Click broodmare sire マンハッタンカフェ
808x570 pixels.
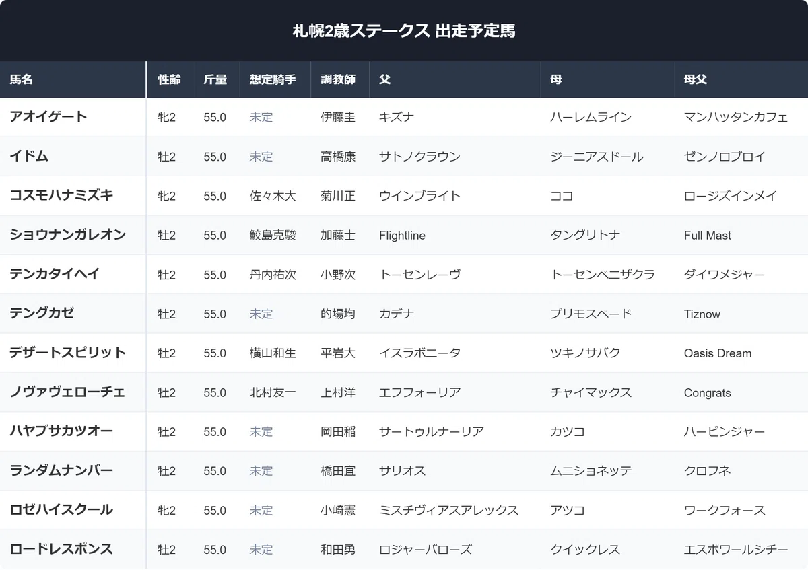click(x=736, y=117)
